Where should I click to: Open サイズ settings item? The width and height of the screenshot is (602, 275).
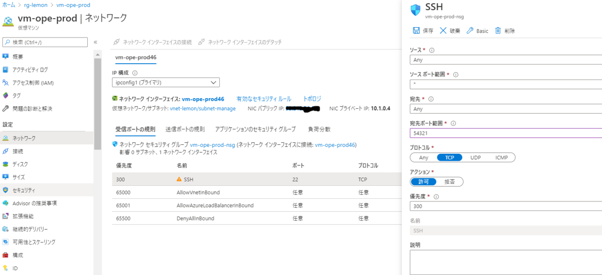(19, 177)
